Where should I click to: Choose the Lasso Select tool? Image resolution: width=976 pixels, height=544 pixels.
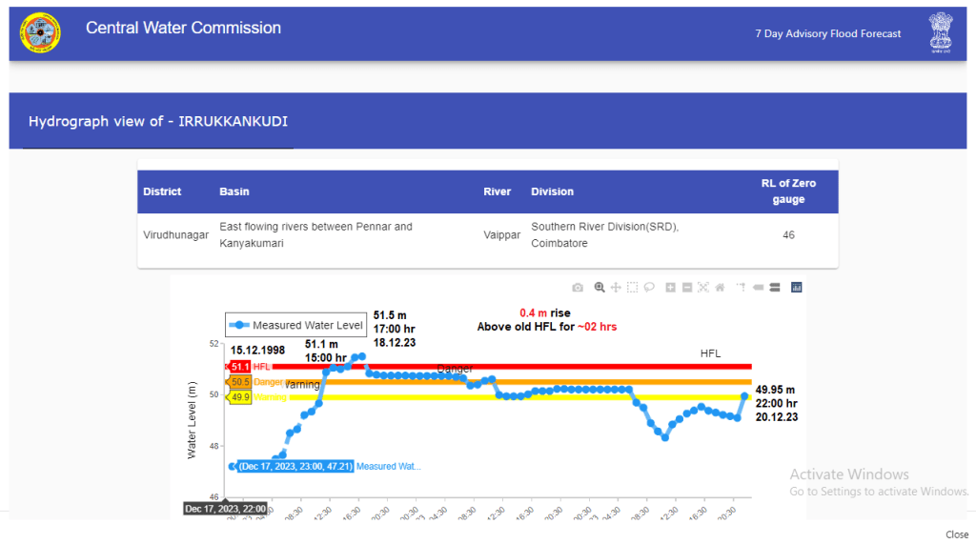[648, 288]
